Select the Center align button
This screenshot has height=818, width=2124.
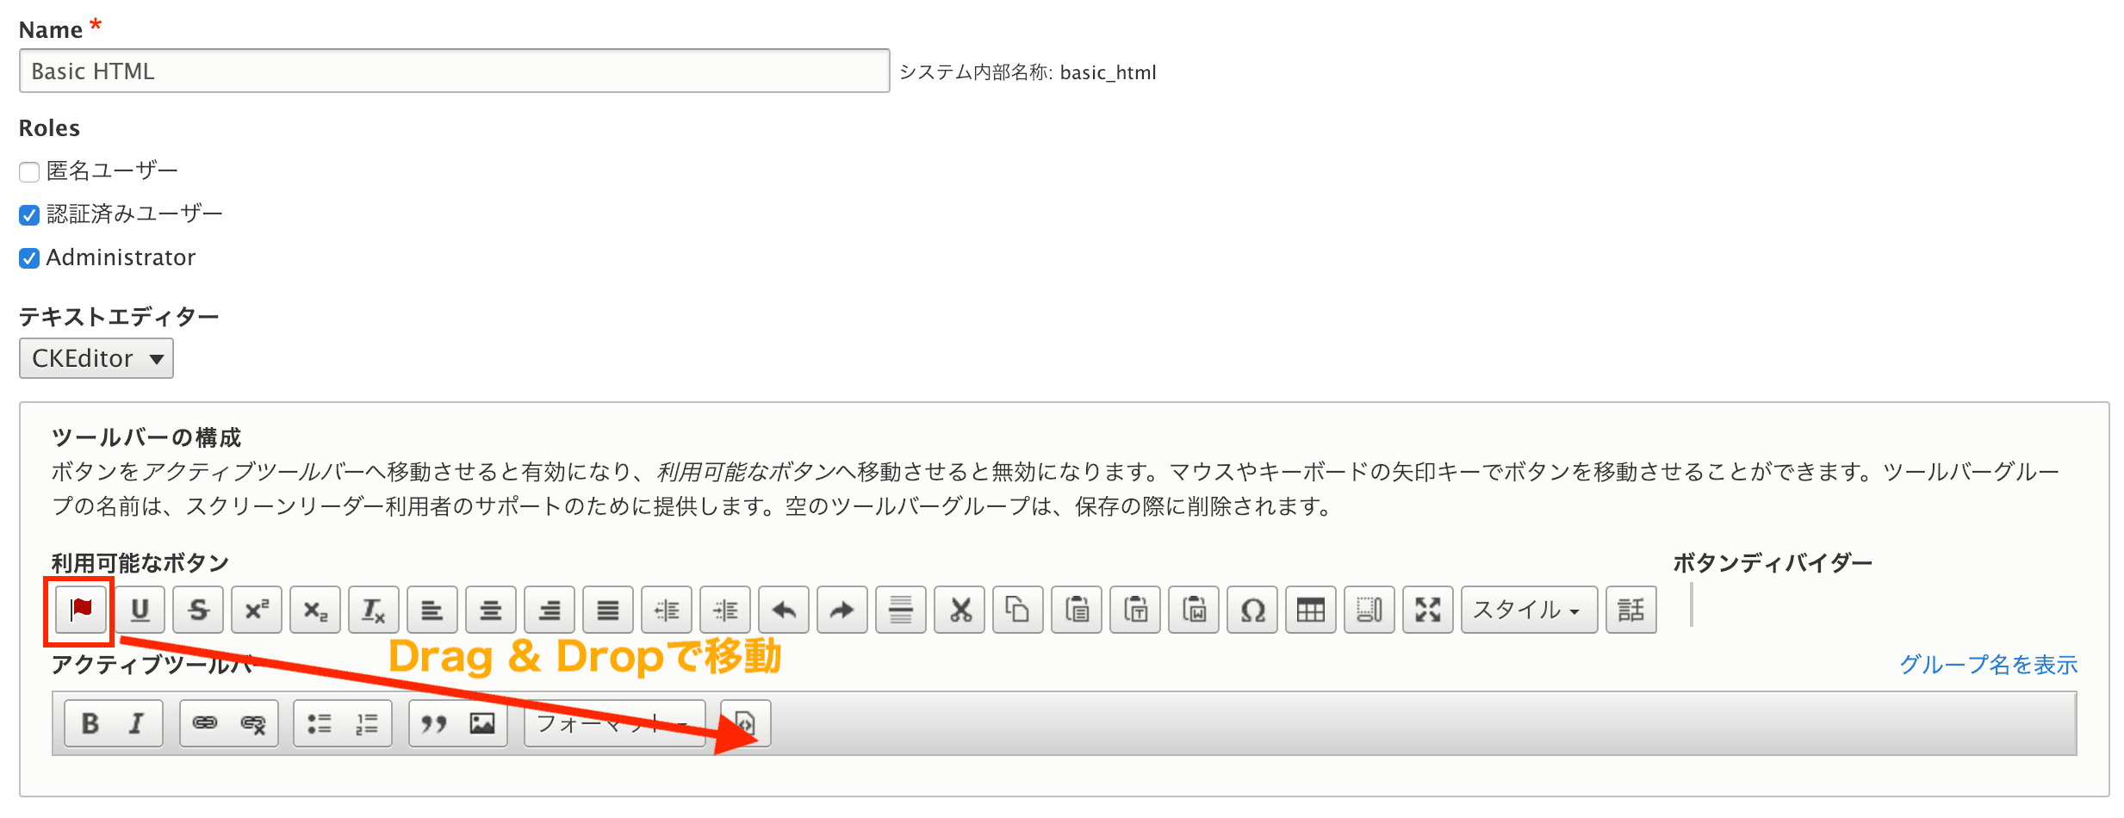tap(491, 610)
